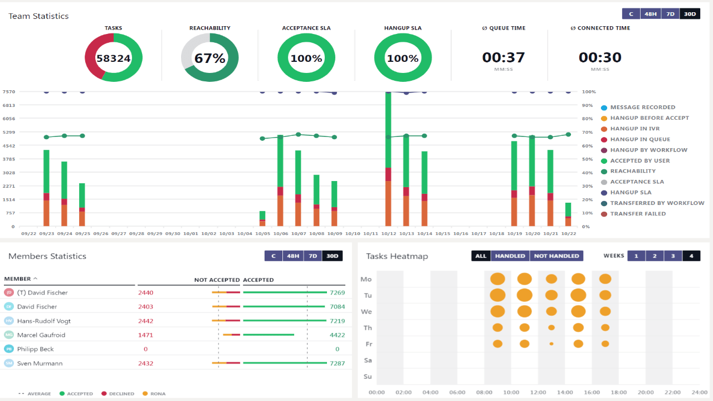The width and height of the screenshot is (713, 401).
Task: Toggle Hangup in Queue legend entry
Action: point(636,139)
